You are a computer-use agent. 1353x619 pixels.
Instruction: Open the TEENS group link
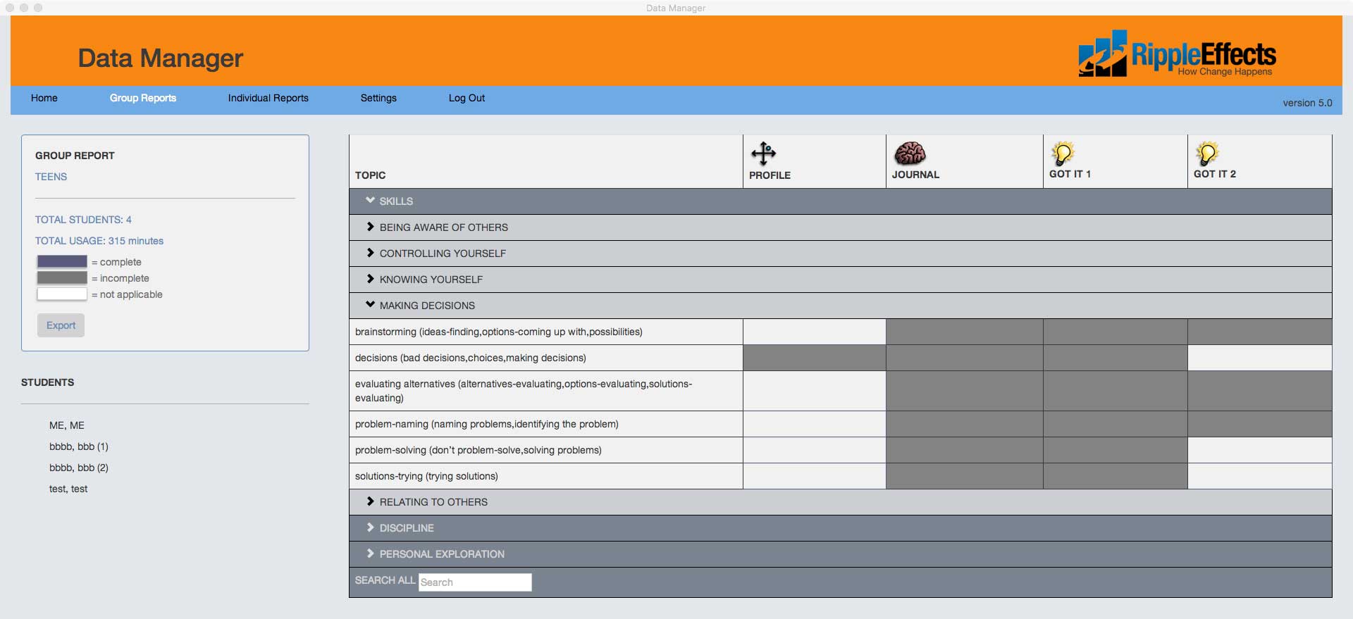click(51, 177)
